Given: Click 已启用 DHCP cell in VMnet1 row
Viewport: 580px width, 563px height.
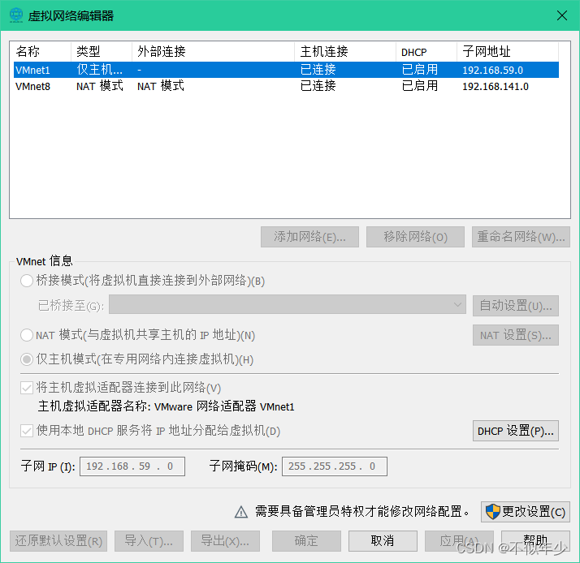Looking at the screenshot, I should (x=420, y=70).
